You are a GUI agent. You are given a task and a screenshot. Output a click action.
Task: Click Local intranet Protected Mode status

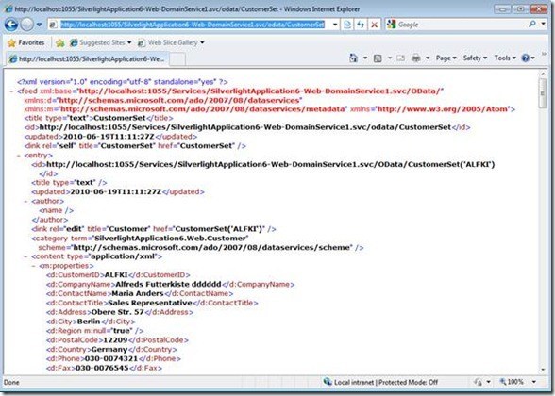point(386,382)
